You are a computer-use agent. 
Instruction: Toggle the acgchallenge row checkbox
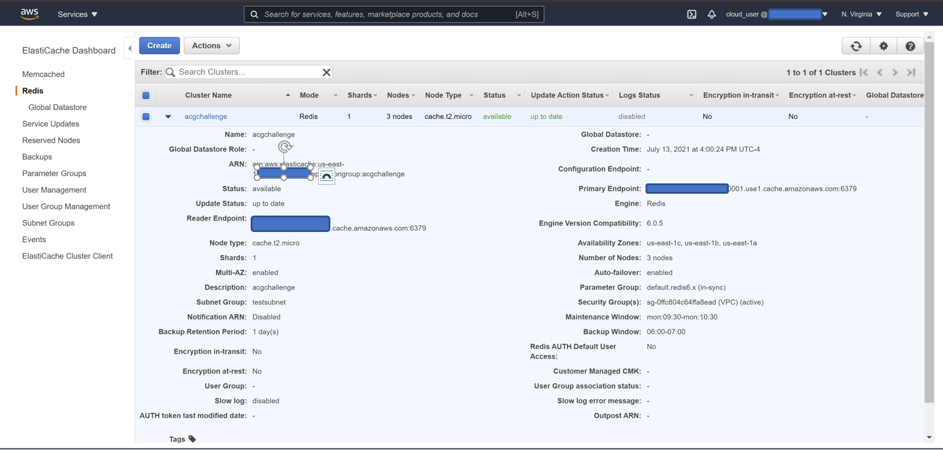click(146, 117)
